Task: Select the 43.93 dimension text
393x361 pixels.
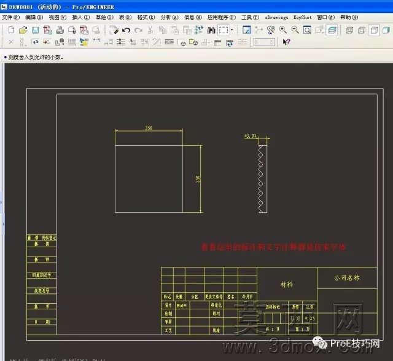Action: (251, 136)
